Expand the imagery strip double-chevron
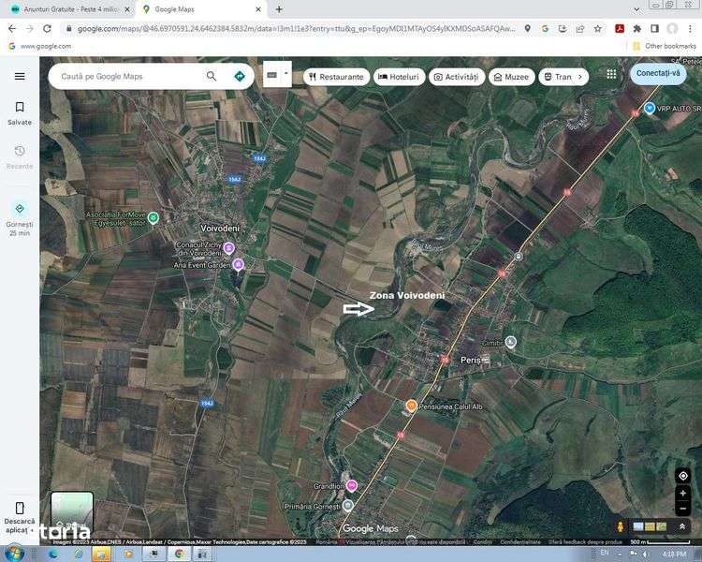Image resolution: width=702 pixels, height=562 pixels. pyautogui.click(x=681, y=526)
